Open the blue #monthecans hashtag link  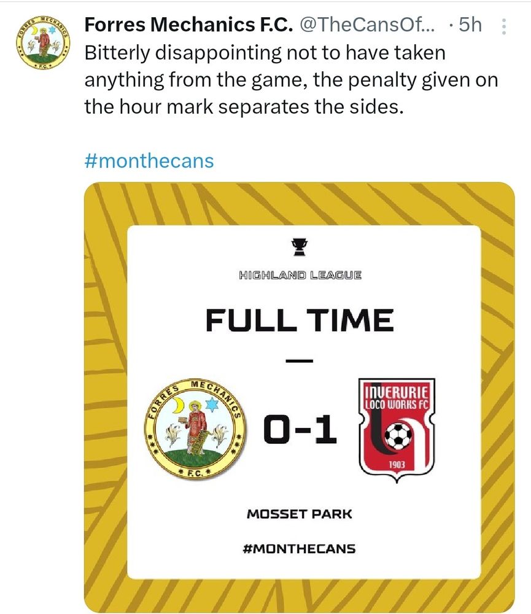coord(149,161)
